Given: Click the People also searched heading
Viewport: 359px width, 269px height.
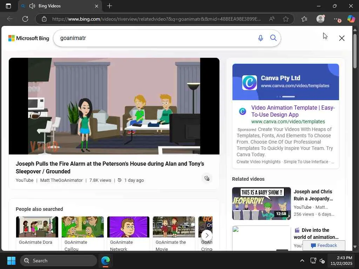Looking at the screenshot, I should [x=39, y=209].
